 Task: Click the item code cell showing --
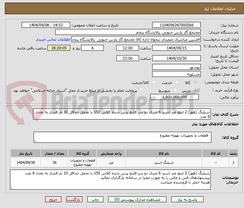215,162
